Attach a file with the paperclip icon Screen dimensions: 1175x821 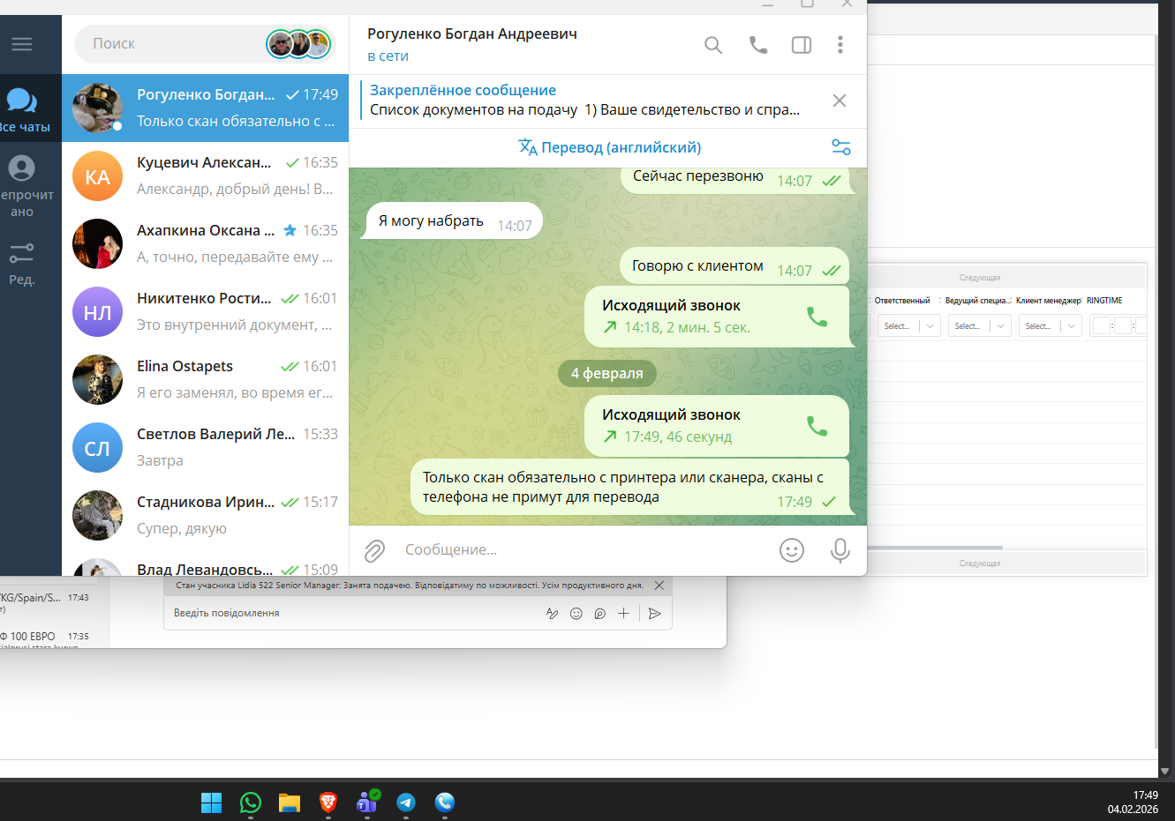tap(375, 550)
